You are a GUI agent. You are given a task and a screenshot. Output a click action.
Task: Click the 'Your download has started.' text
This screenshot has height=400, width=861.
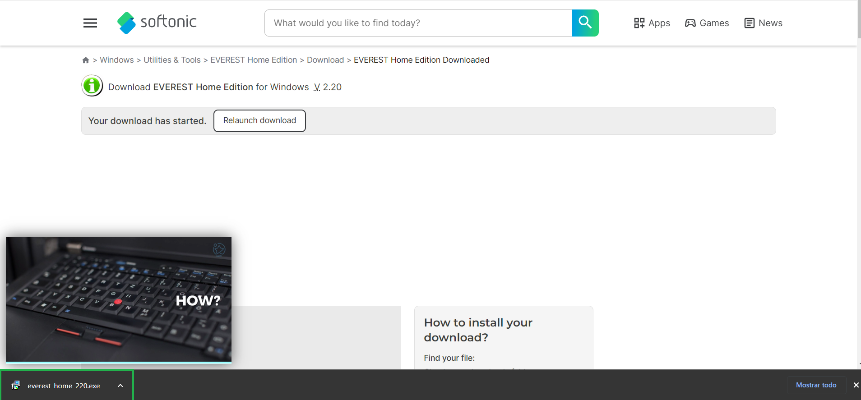[147, 121]
